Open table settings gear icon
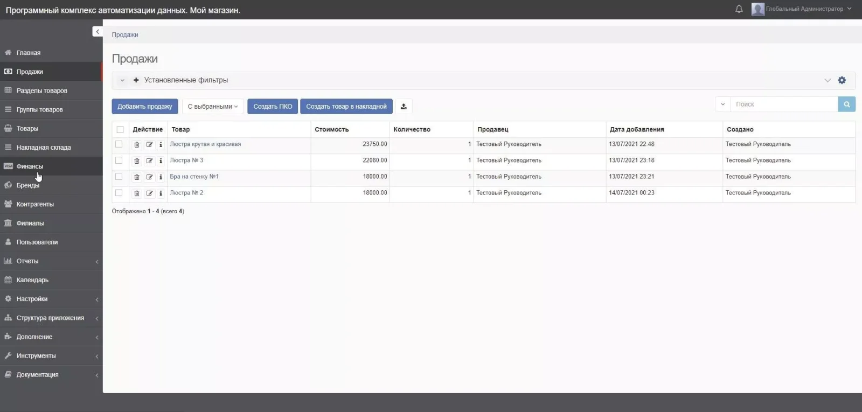Image resolution: width=862 pixels, height=412 pixels. click(842, 80)
